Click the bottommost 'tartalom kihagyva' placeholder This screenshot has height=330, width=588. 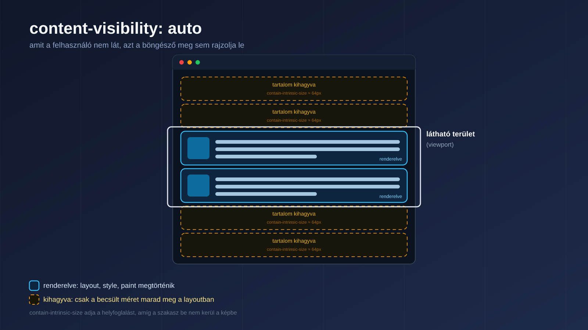click(294, 245)
